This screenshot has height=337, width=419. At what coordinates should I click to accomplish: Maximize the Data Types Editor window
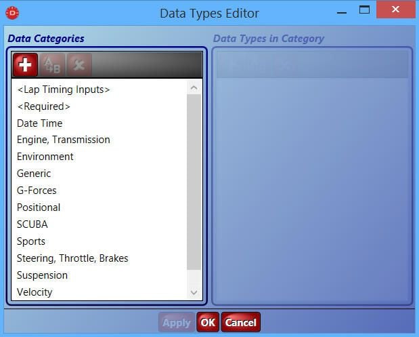[364, 10]
